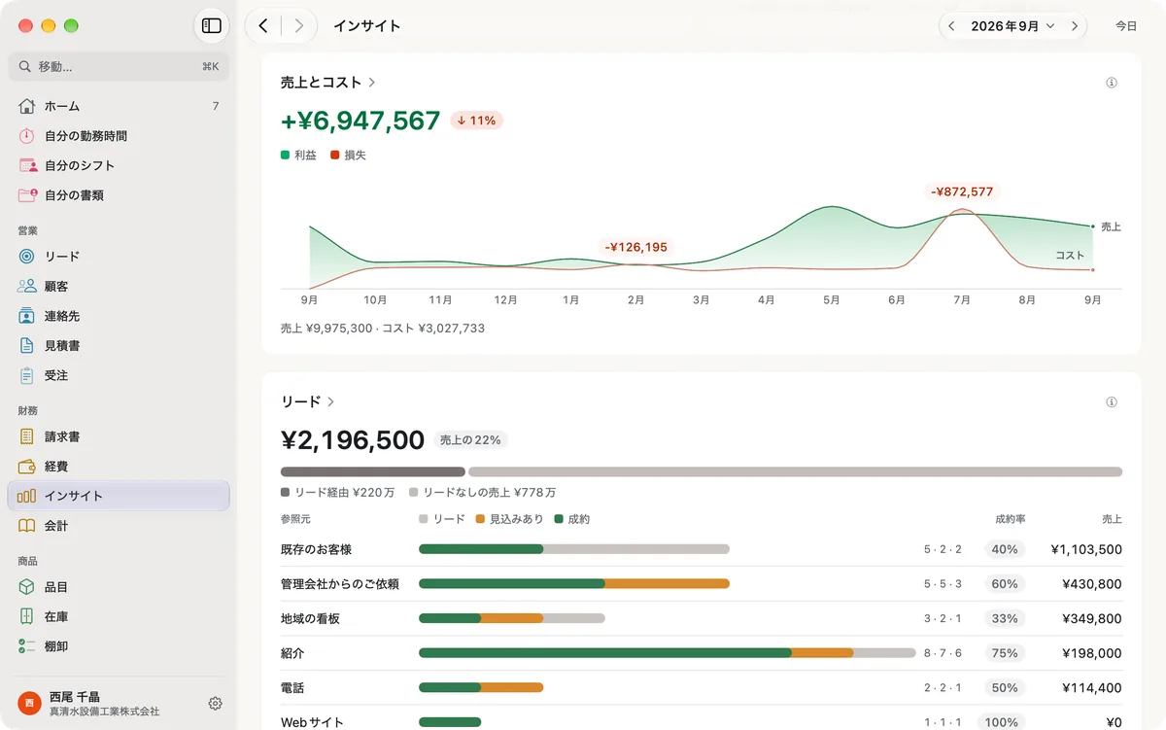Open 会計 book icon

[27, 526]
